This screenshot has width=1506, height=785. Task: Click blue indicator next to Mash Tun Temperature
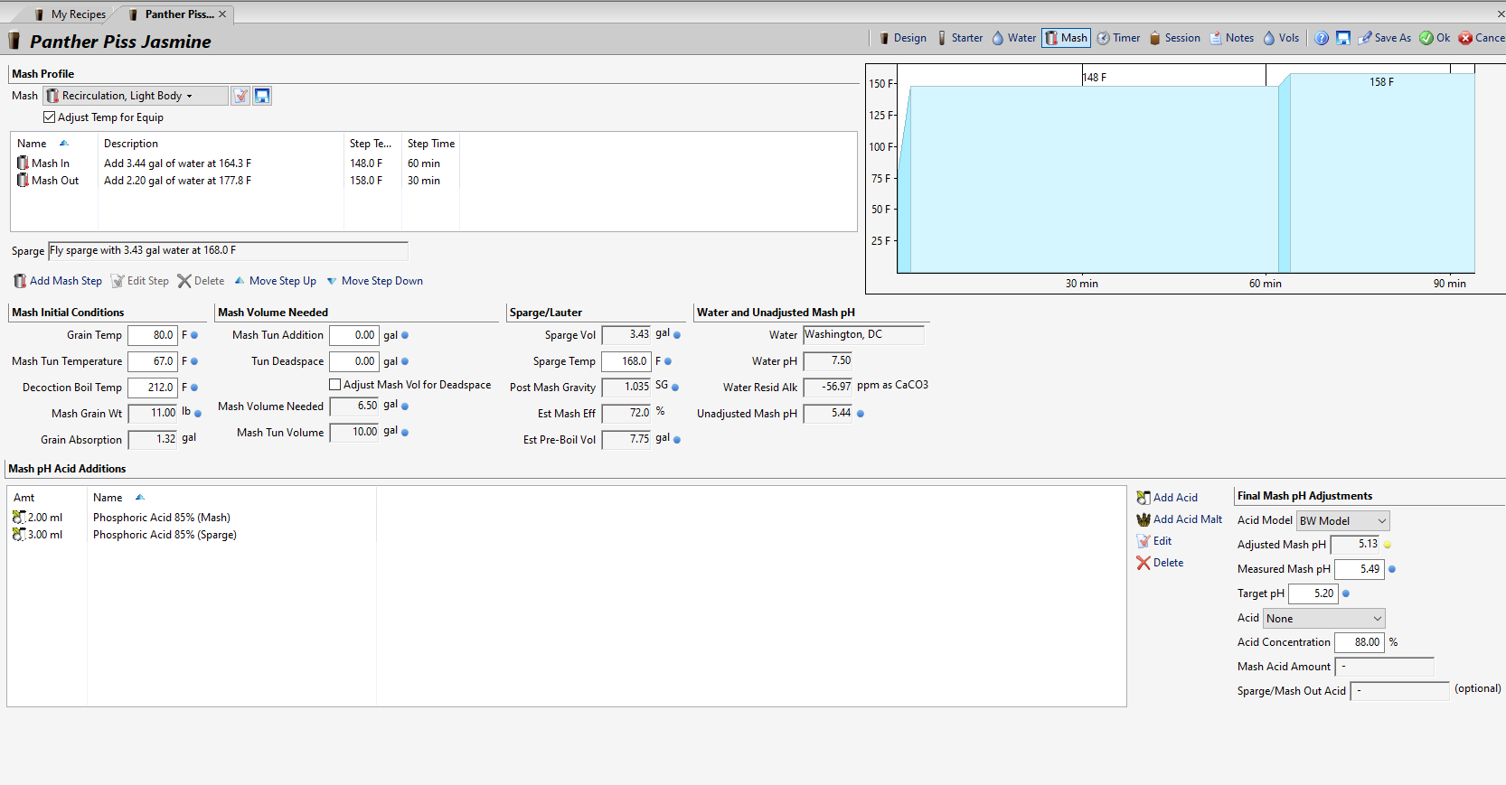tap(194, 361)
